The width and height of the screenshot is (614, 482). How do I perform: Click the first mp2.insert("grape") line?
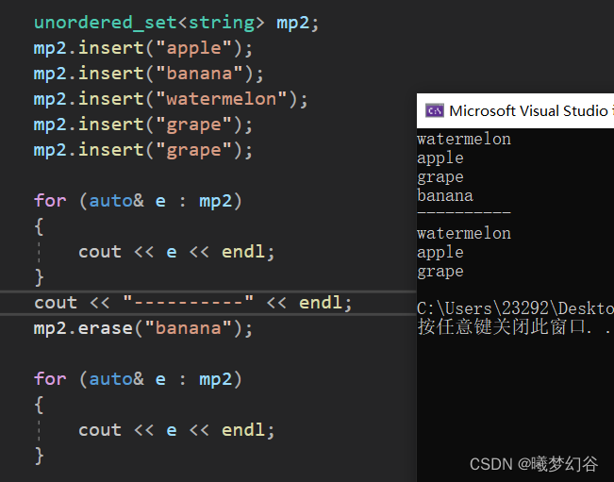pos(143,125)
